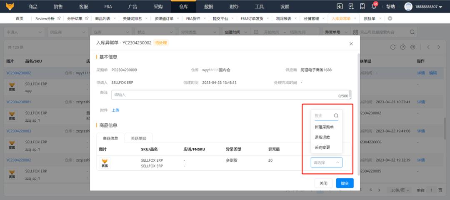Open the 采购 main menu
The image size is (450, 200).
[x=158, y=7]
